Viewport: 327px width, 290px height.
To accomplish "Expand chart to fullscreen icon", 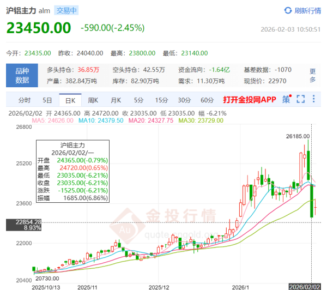I will tap(301, 99).
